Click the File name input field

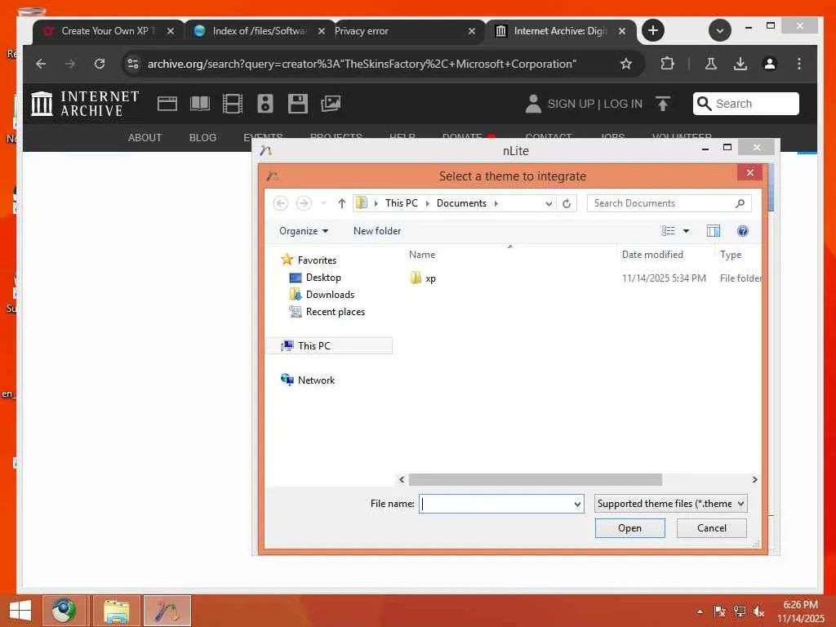(x=496, y=504)
